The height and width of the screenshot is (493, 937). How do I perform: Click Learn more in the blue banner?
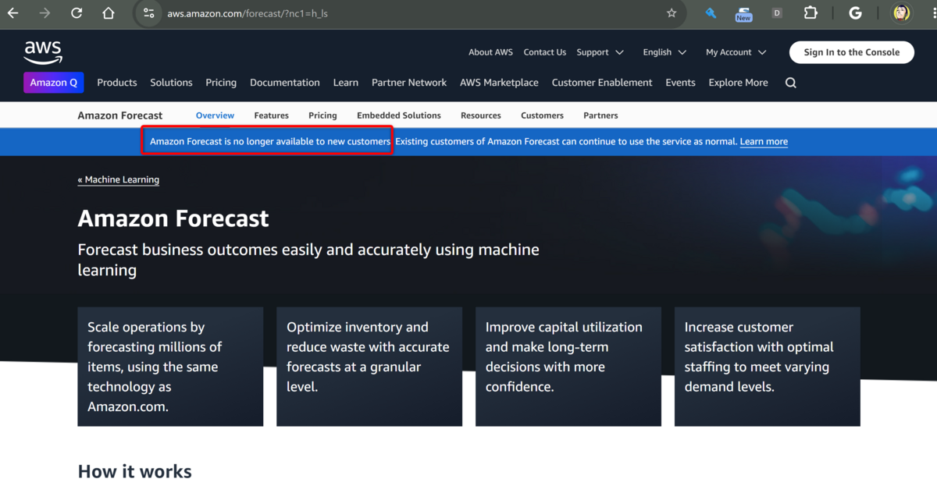click(764, 142)
